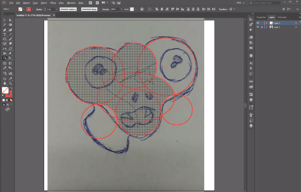Image resolution: width=301 pixels, height=192 pixels.
Task: Expand Layer 2 contents
Action: click(x=267, y=23)
